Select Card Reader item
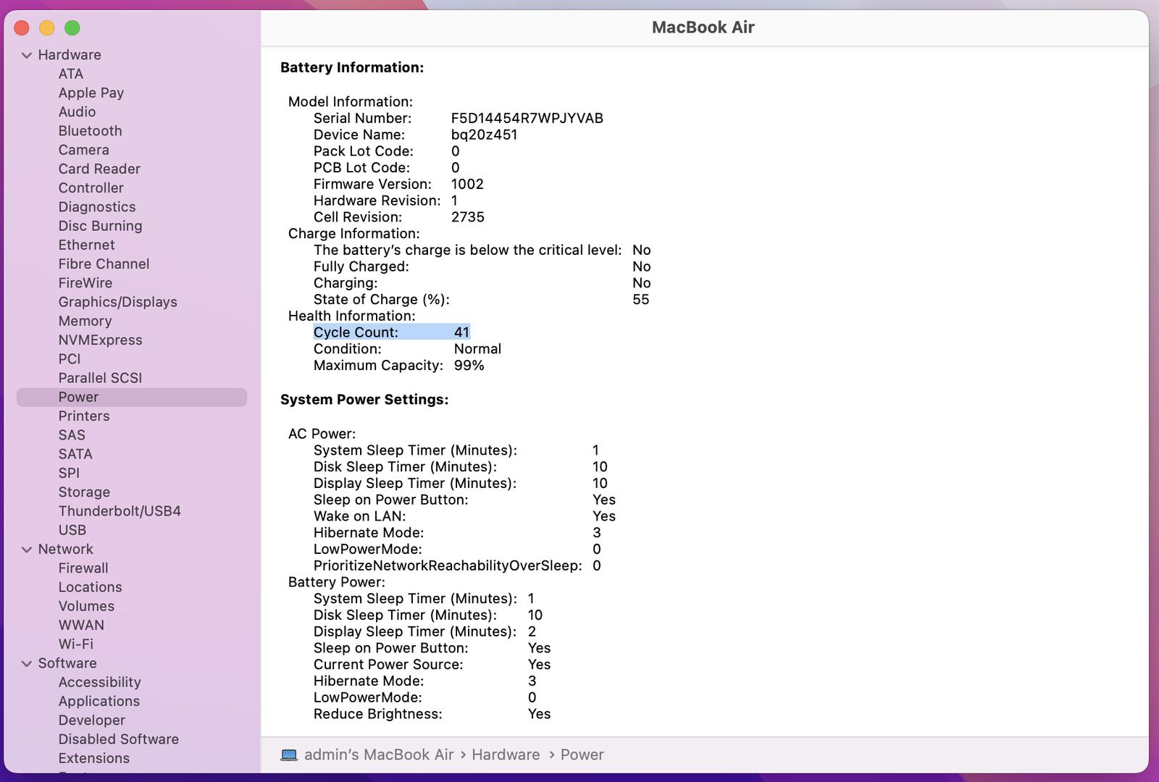 point(99,169)
